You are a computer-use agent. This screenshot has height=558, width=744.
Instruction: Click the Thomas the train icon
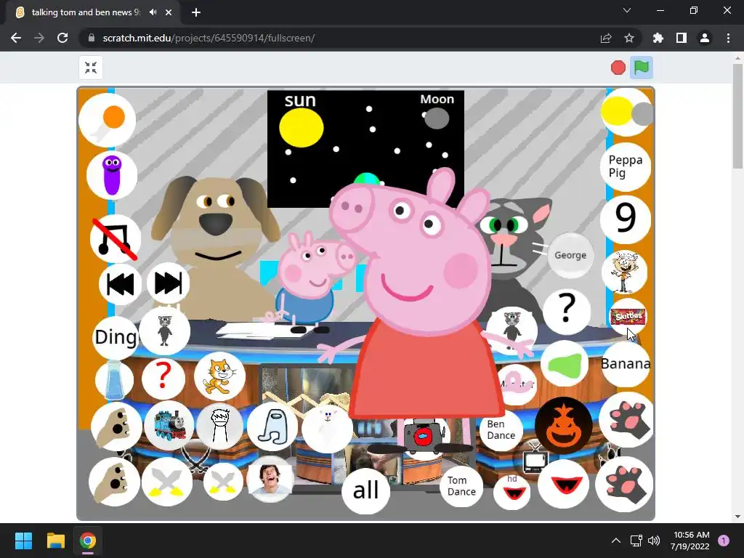(x=169, y=426)
